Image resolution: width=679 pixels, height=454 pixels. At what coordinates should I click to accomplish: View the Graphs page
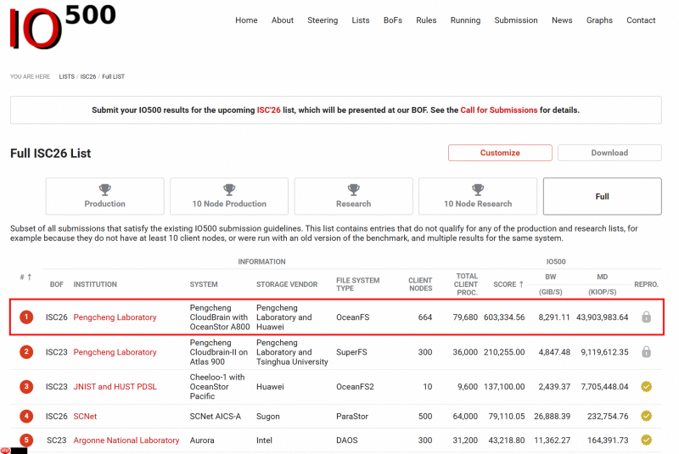tap(599, 20)
